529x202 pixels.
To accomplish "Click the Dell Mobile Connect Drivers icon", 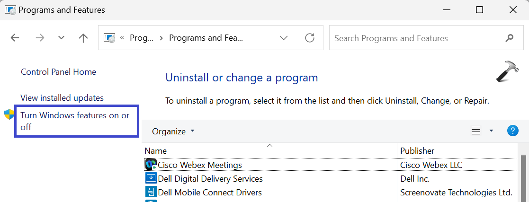I will tap(151, 192).
